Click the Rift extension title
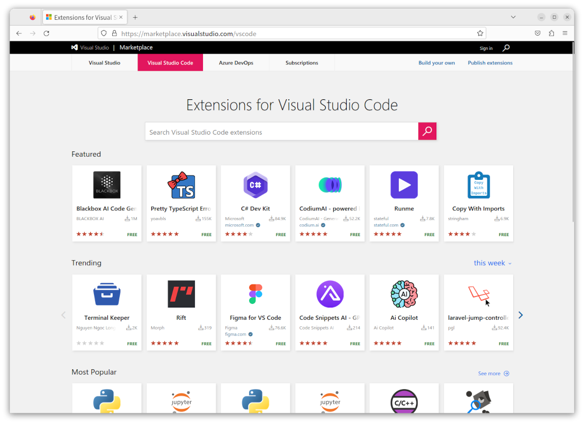The image size is (584, 424). tap(181, 318)
